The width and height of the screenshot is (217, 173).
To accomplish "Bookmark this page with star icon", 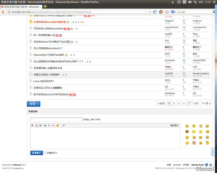I will coord(146,12).
